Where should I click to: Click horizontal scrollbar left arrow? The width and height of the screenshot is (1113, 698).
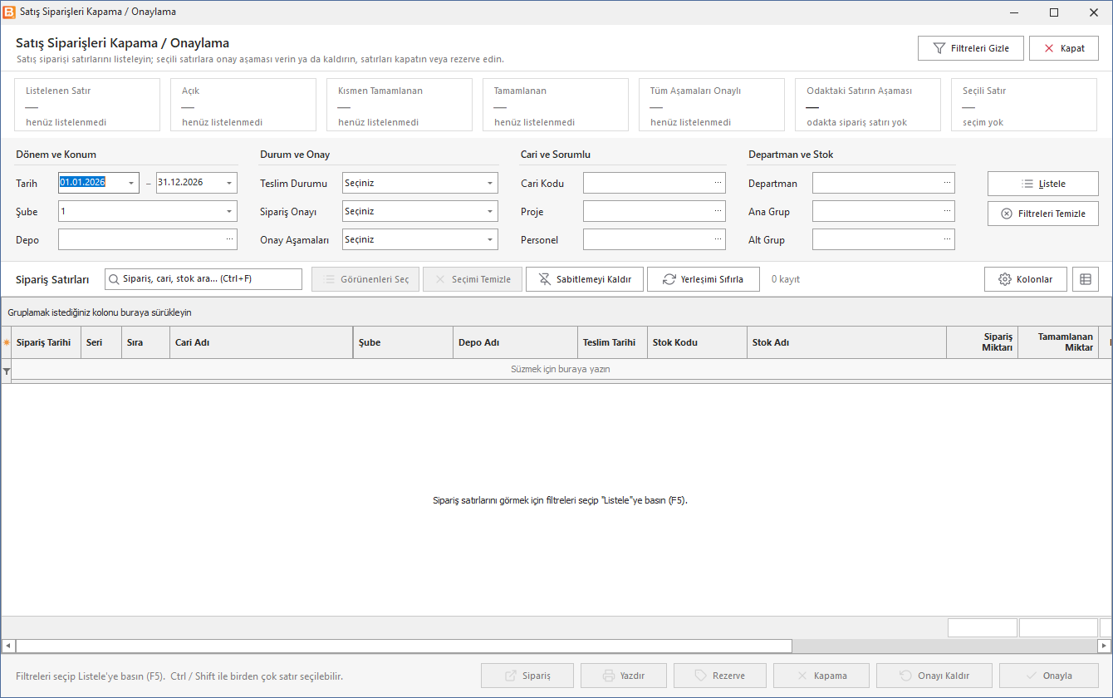pos(8,646)
